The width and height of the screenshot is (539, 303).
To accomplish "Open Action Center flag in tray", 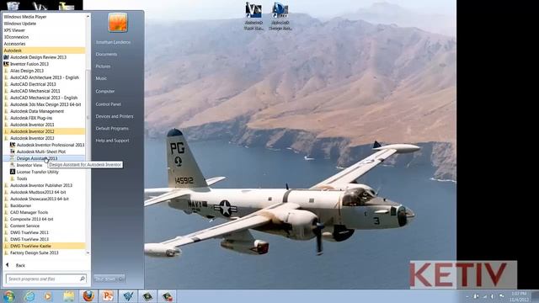I will click(x=502, y=296).
